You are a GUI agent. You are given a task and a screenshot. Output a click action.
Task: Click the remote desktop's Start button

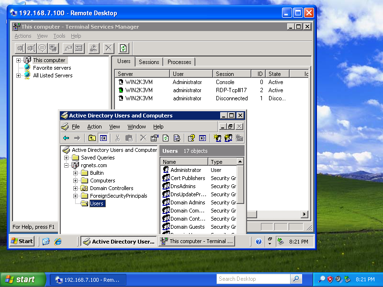coord(22,241)
